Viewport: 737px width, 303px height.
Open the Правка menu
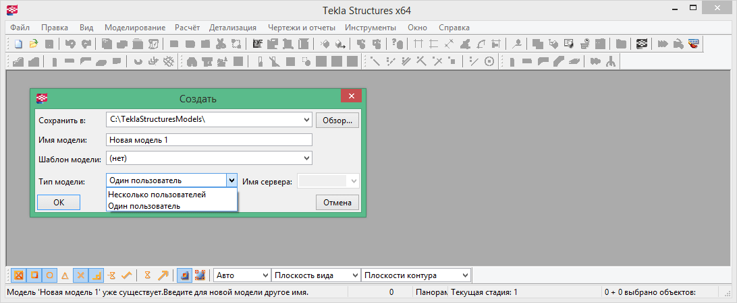tap(55, 27)
